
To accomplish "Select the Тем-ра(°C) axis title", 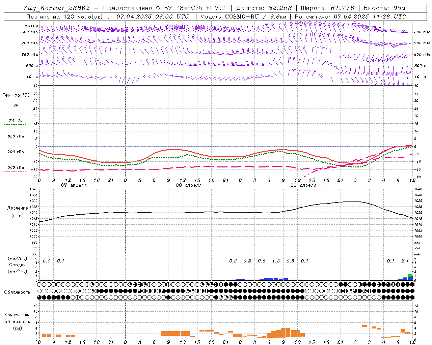I will pos(16,95).
